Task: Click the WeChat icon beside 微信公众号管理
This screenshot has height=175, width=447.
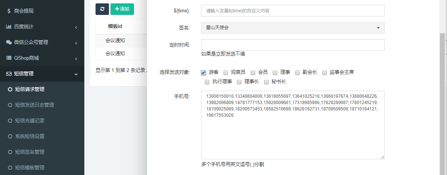Action: point(9,42)
